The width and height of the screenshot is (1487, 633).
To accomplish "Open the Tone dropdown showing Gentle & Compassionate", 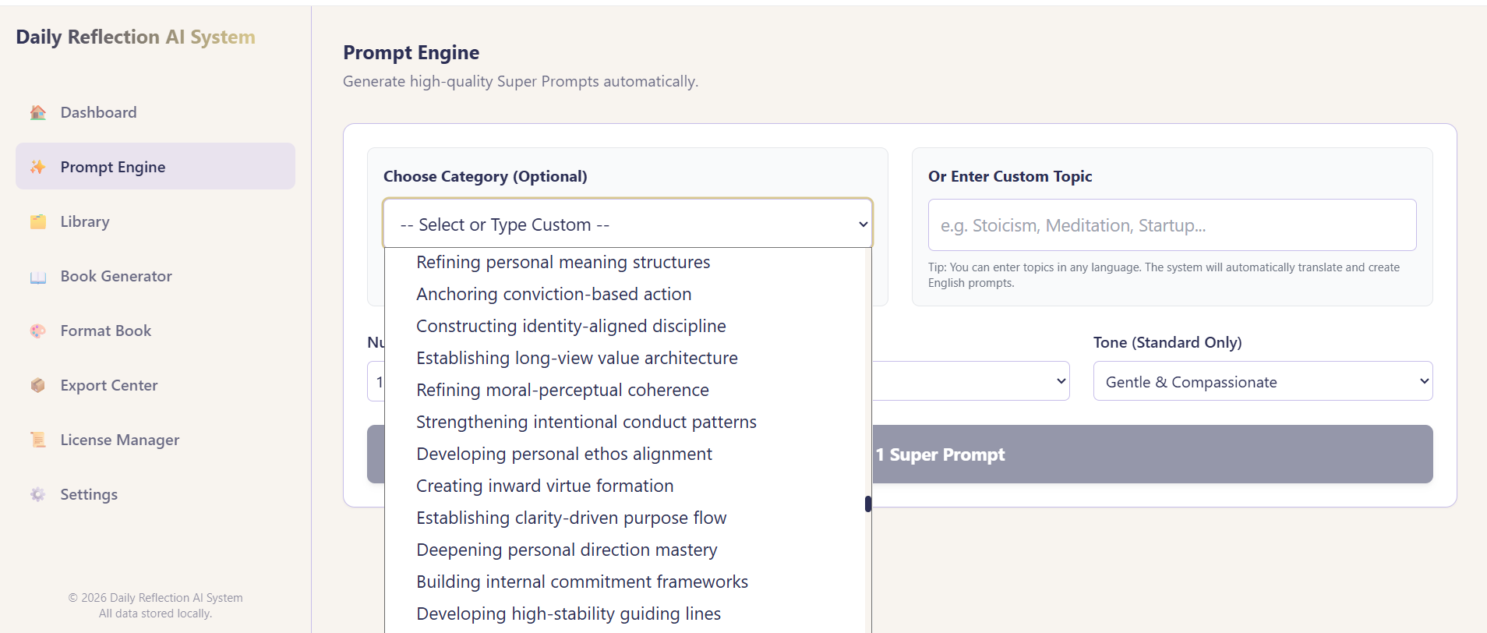I will tap(1263, 381).
